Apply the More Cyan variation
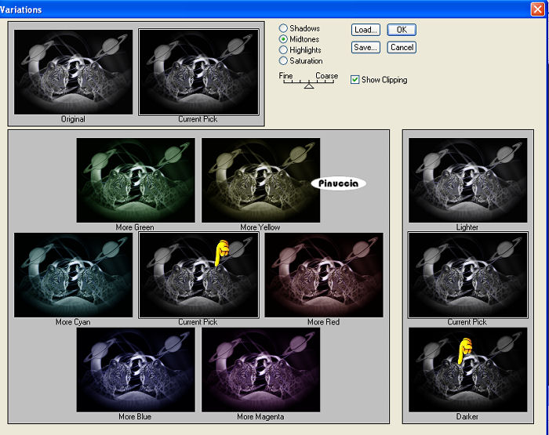 [74, 275]
